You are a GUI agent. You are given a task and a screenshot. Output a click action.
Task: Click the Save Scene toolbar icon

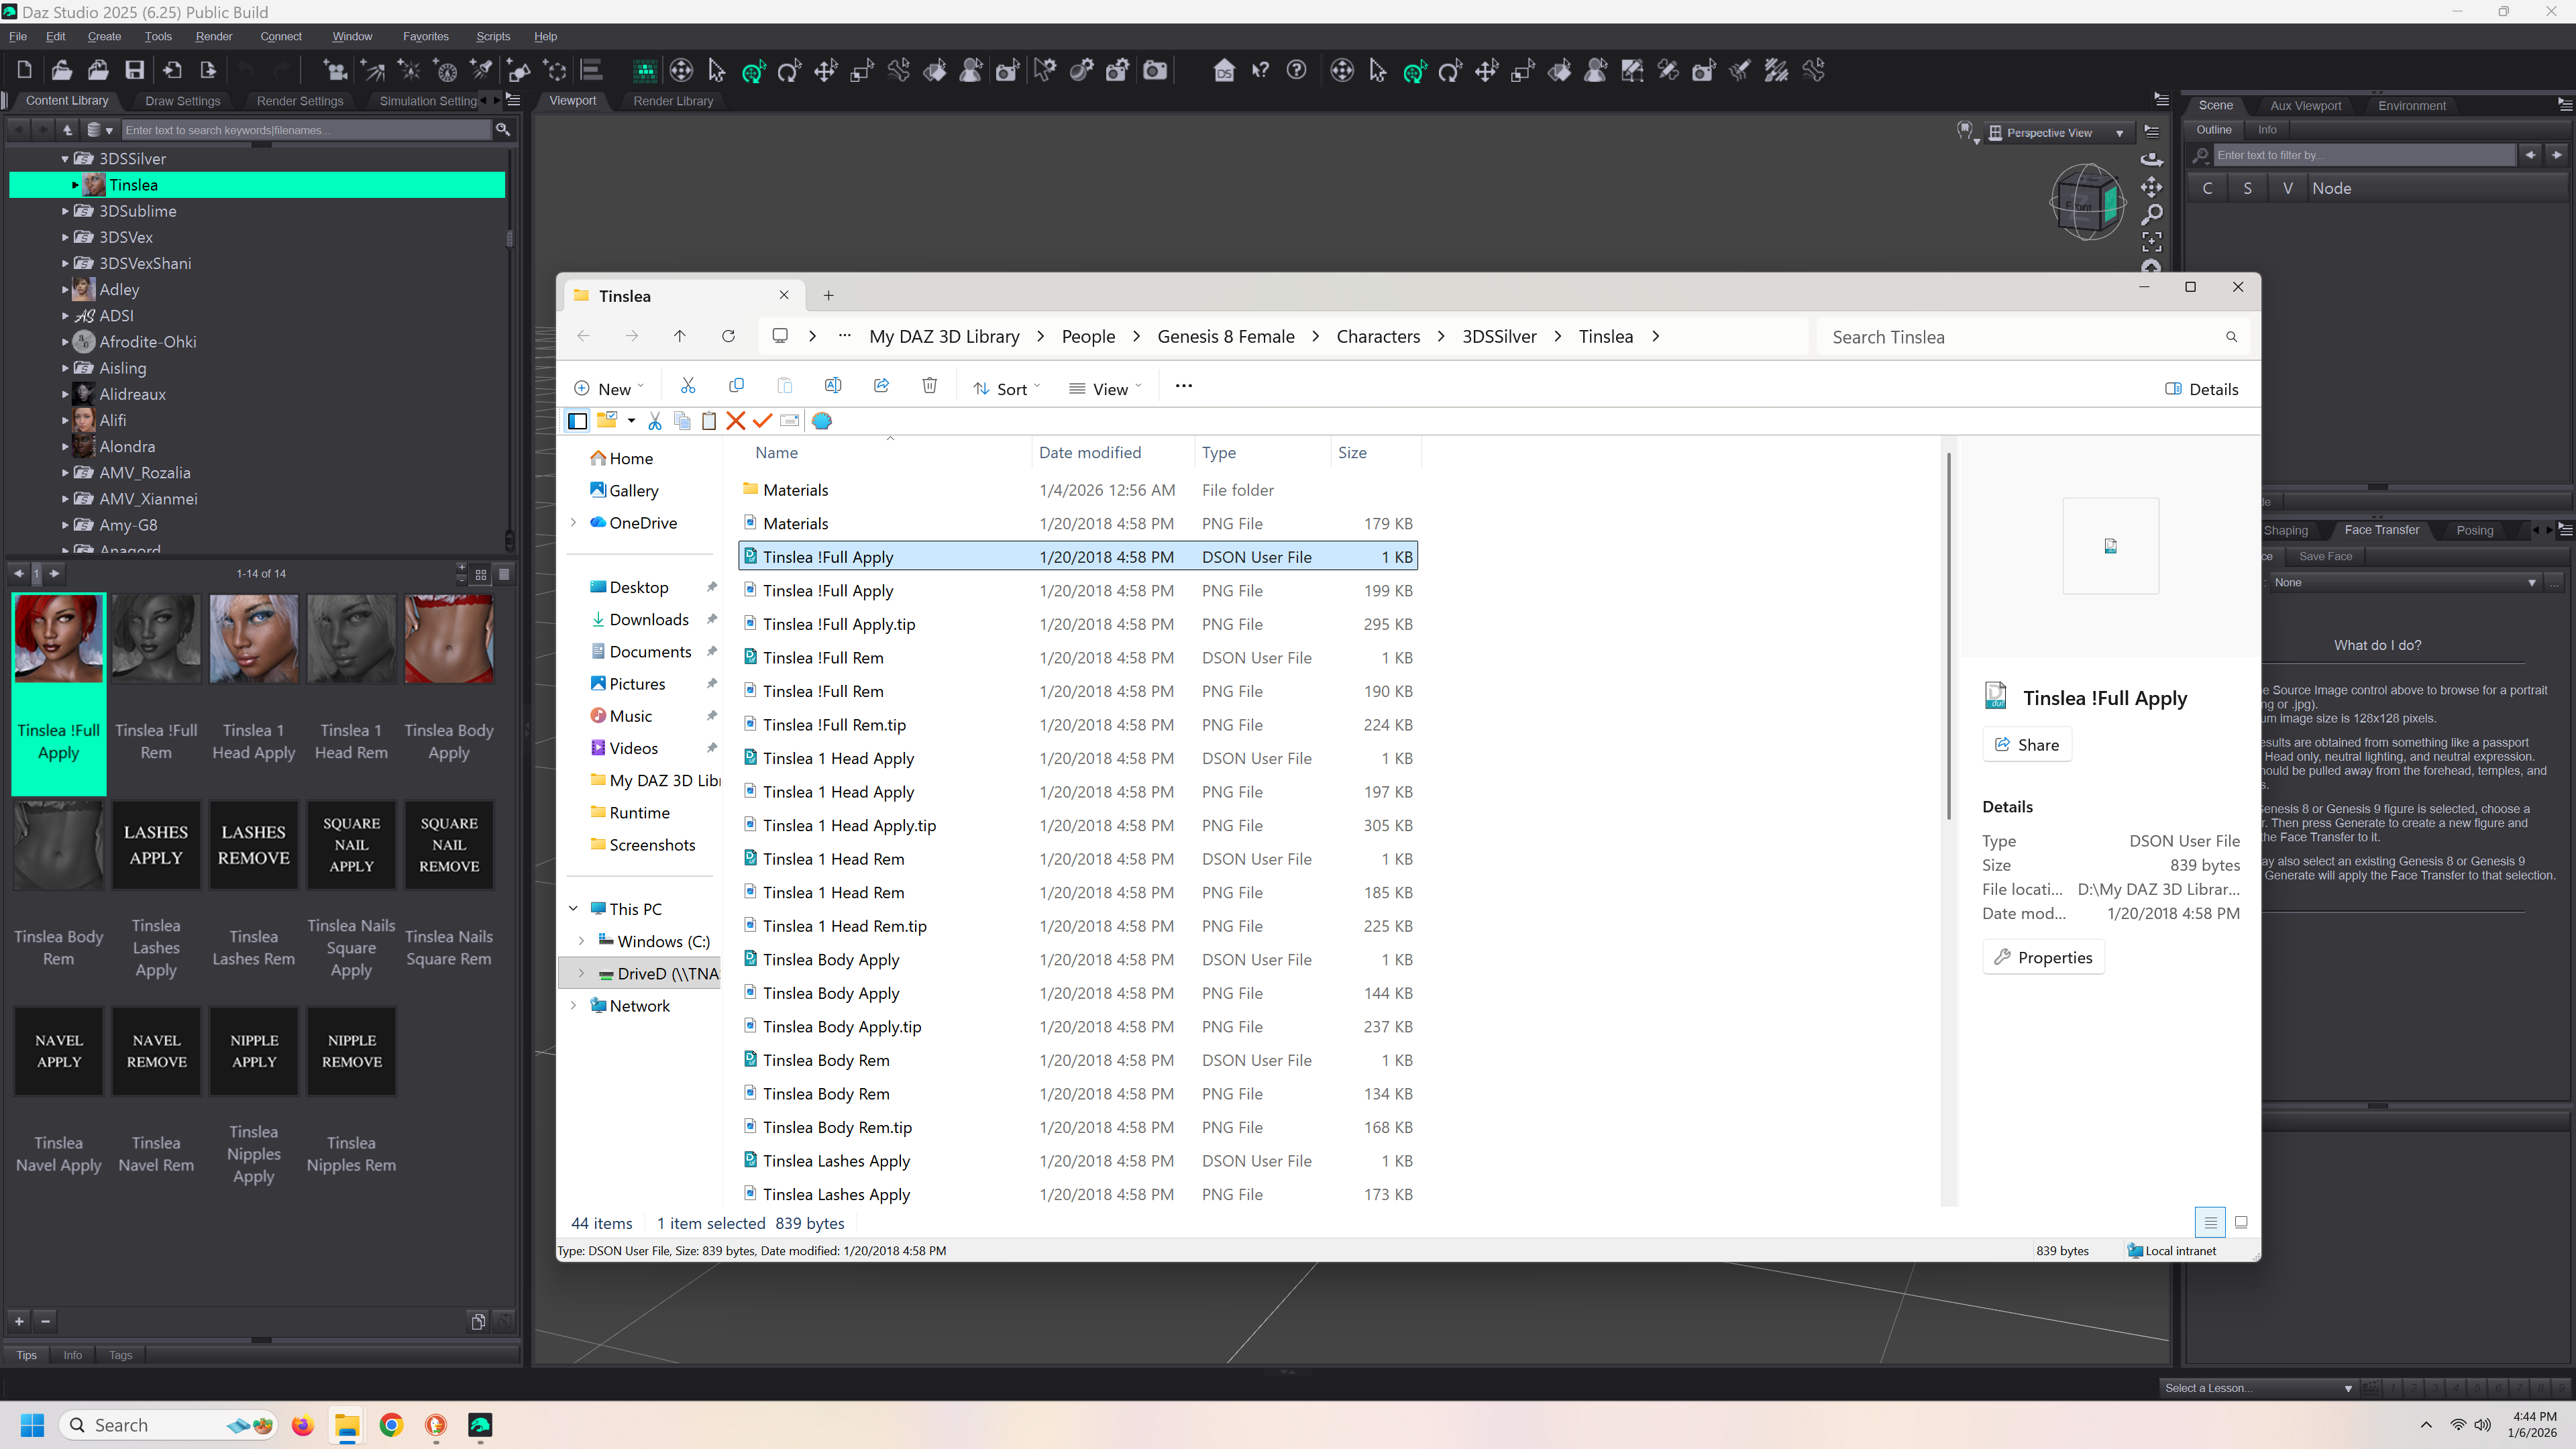pos(134,70)
